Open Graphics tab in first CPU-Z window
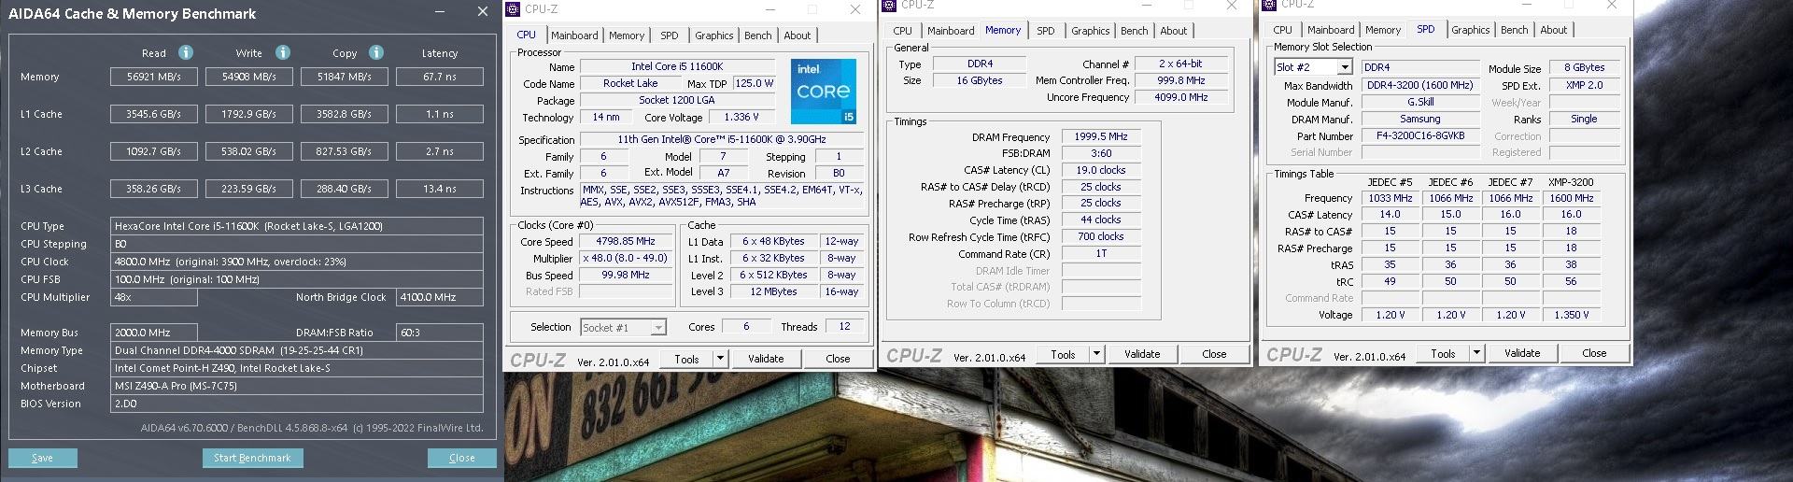The image size is (1793, 482). [x=714, y=35]
